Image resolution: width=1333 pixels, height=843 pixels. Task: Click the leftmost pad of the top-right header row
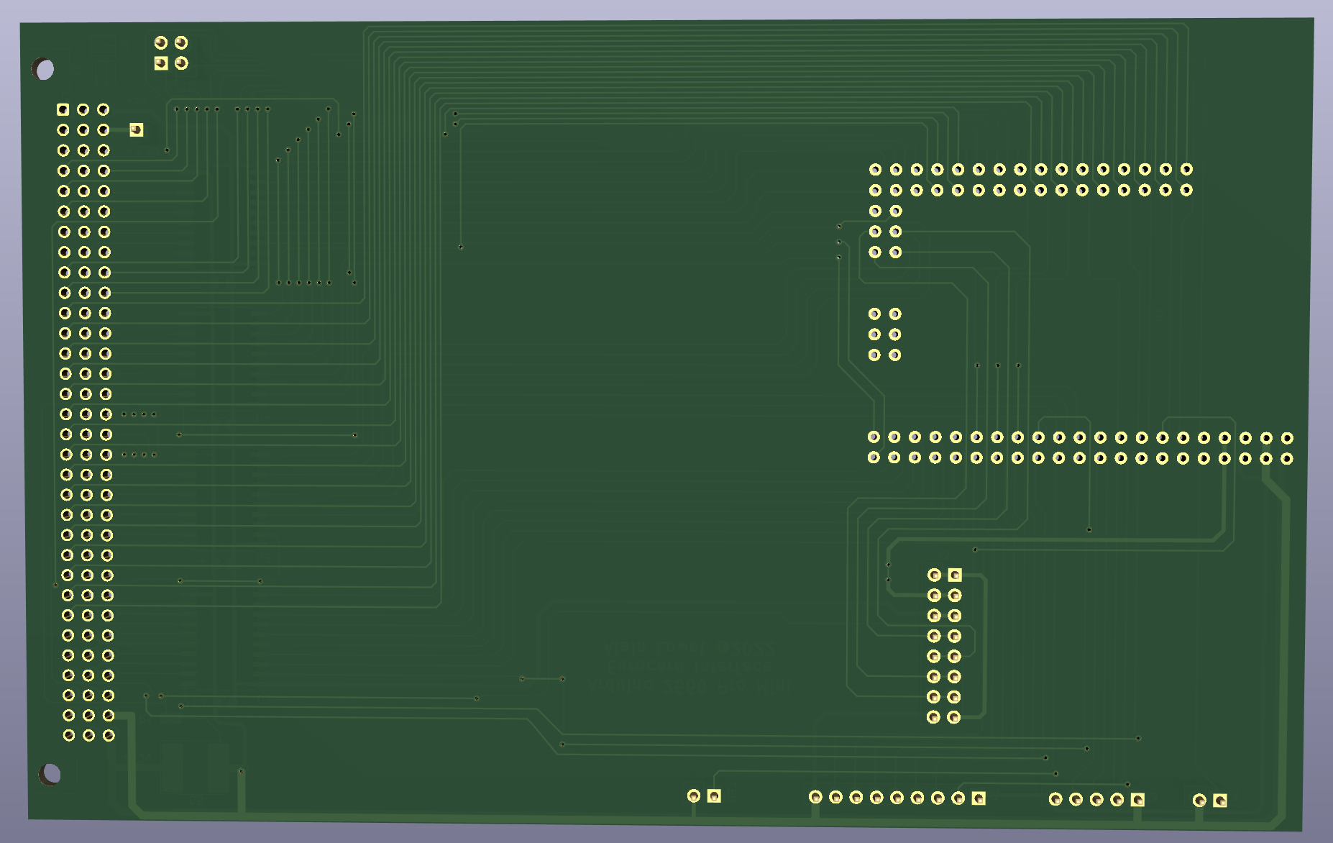click(x=874, y=170)
